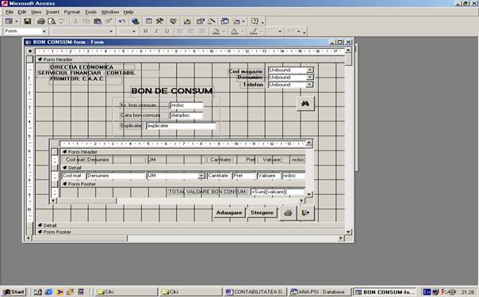
Task: Select the nrdoc text box
Action: pyautogui.click(x=186, y=105)
